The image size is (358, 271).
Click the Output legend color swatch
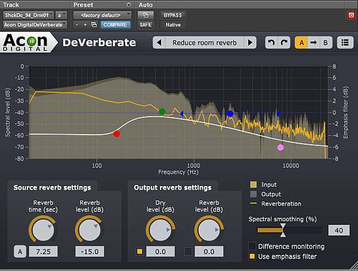[x=253, y=194]
